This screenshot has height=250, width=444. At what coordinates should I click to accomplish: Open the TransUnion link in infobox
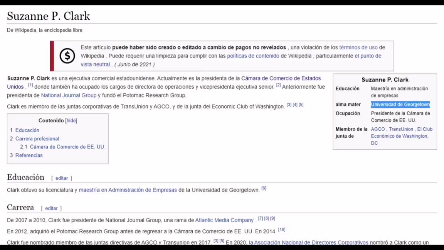point(401,129)
